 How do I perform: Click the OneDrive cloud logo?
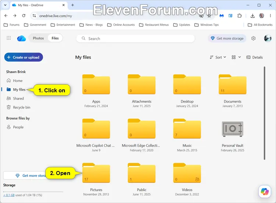(21, 38)
